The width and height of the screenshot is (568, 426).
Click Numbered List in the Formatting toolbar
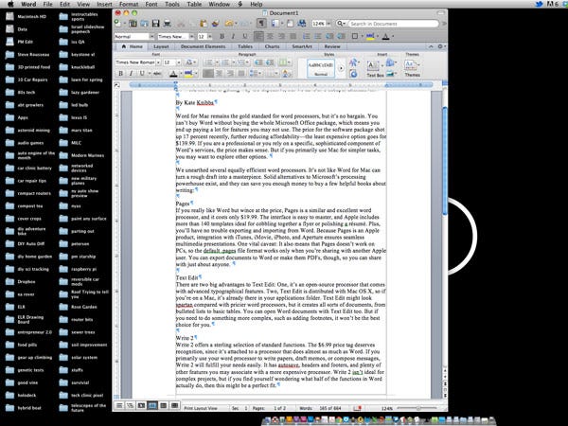[307, 36]
